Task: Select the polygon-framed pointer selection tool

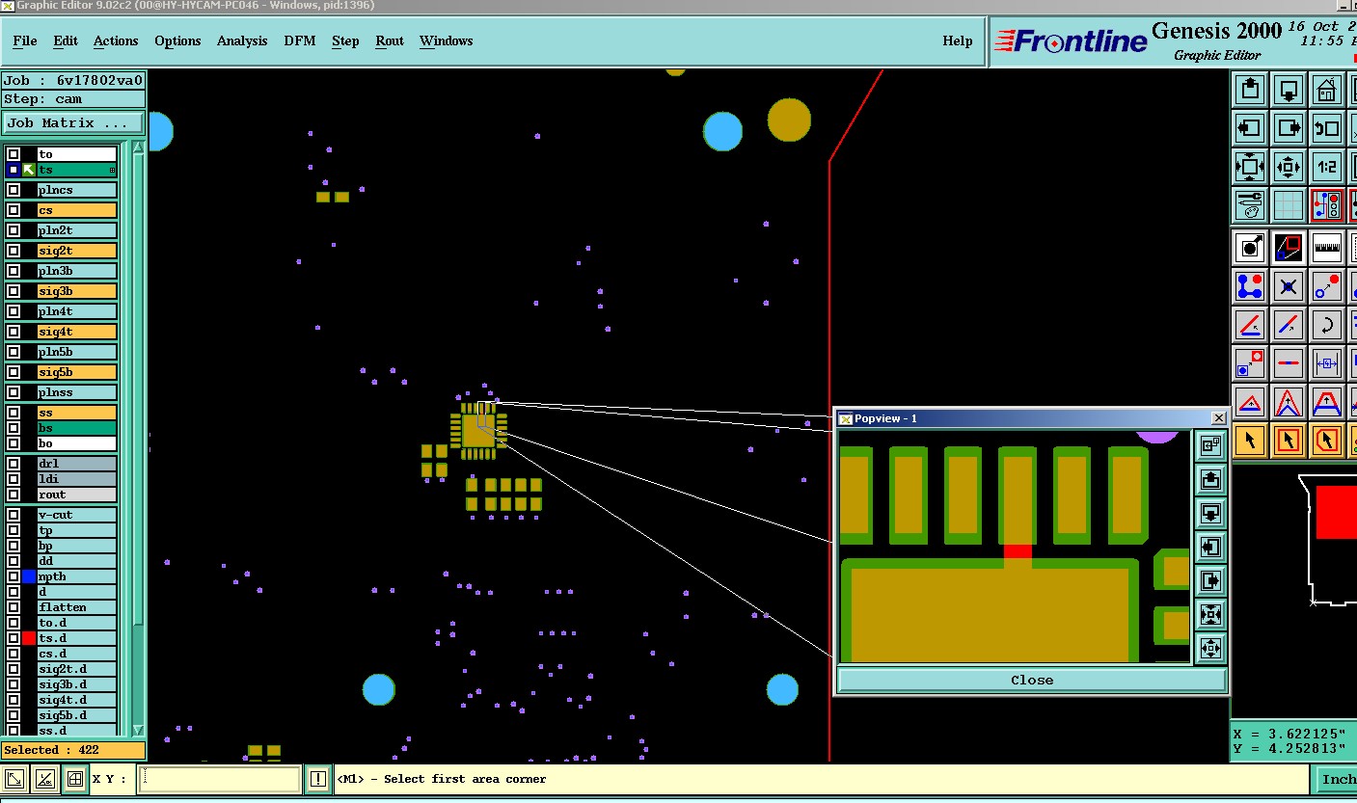Action: coord(1327,441)
